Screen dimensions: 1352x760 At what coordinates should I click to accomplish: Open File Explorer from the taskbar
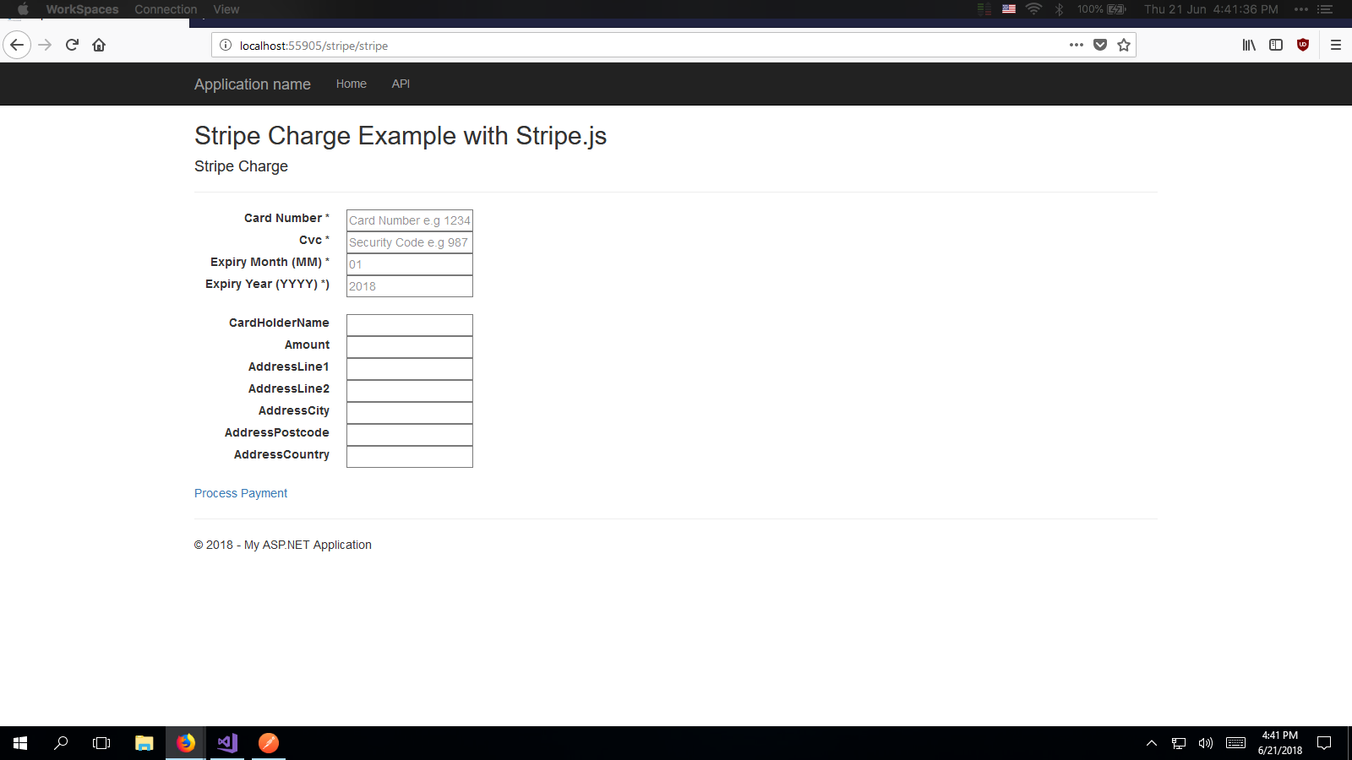click(x=144, y=743)
